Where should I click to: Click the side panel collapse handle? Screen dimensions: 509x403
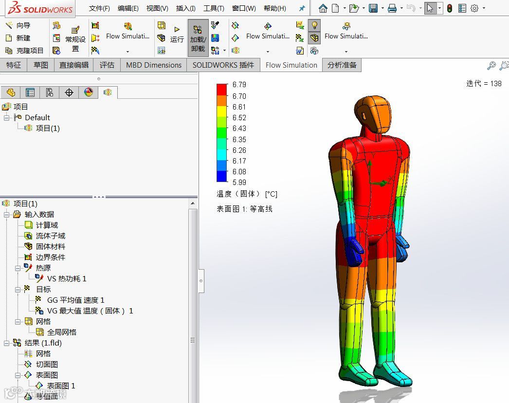(201, 280)
